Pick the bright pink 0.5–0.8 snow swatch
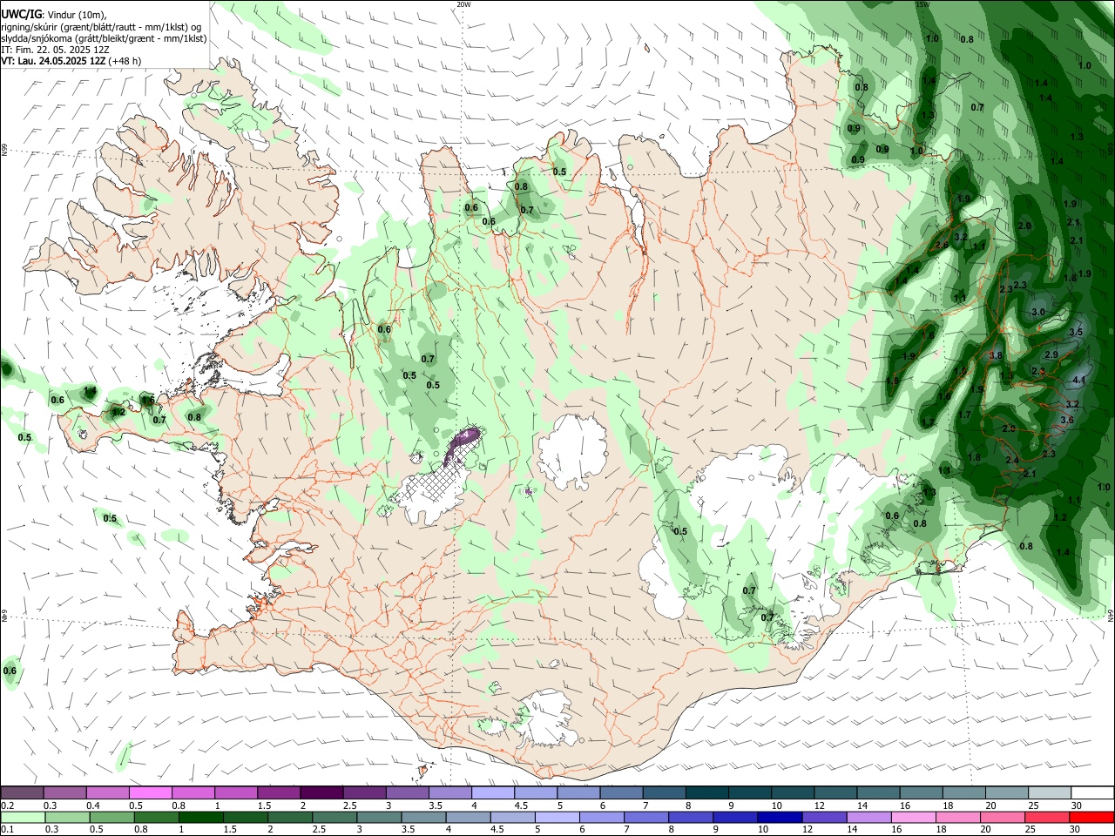 [151, 793]
